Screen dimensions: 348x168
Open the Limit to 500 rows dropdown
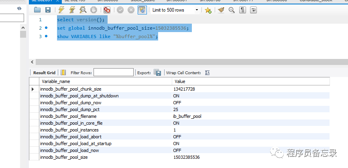197,10
